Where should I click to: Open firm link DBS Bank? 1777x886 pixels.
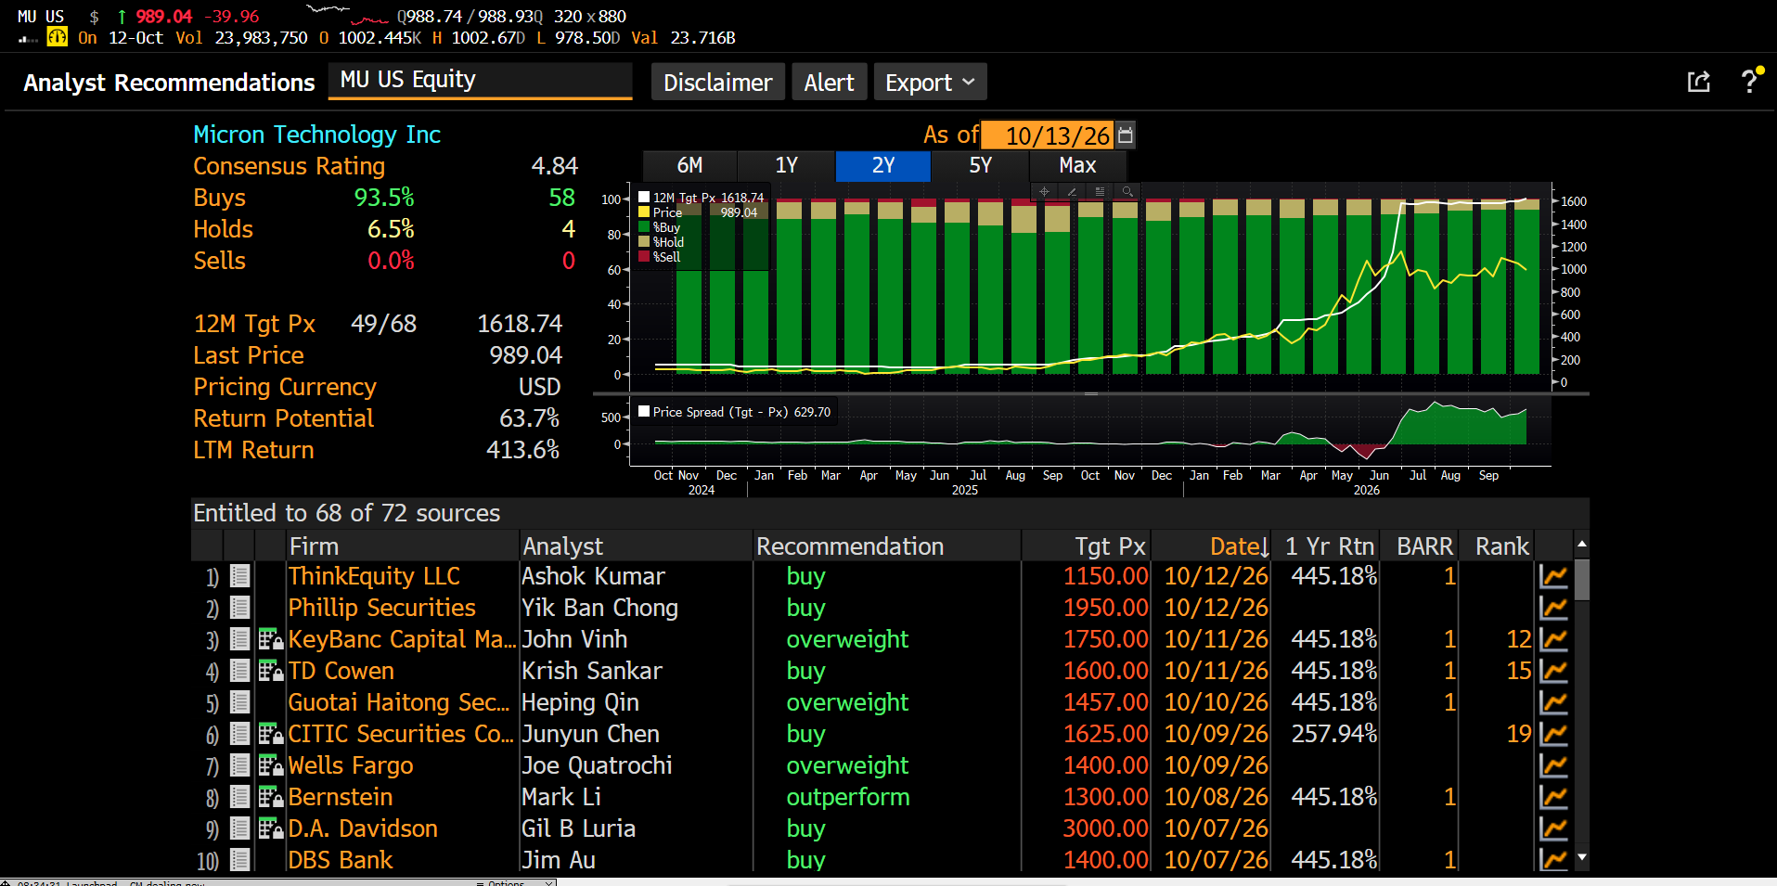click(x=341, y=860)
